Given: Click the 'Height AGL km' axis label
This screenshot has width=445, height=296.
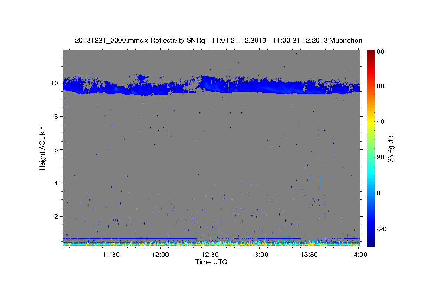Looking at the screenshot, I should [x=43, y=148].
